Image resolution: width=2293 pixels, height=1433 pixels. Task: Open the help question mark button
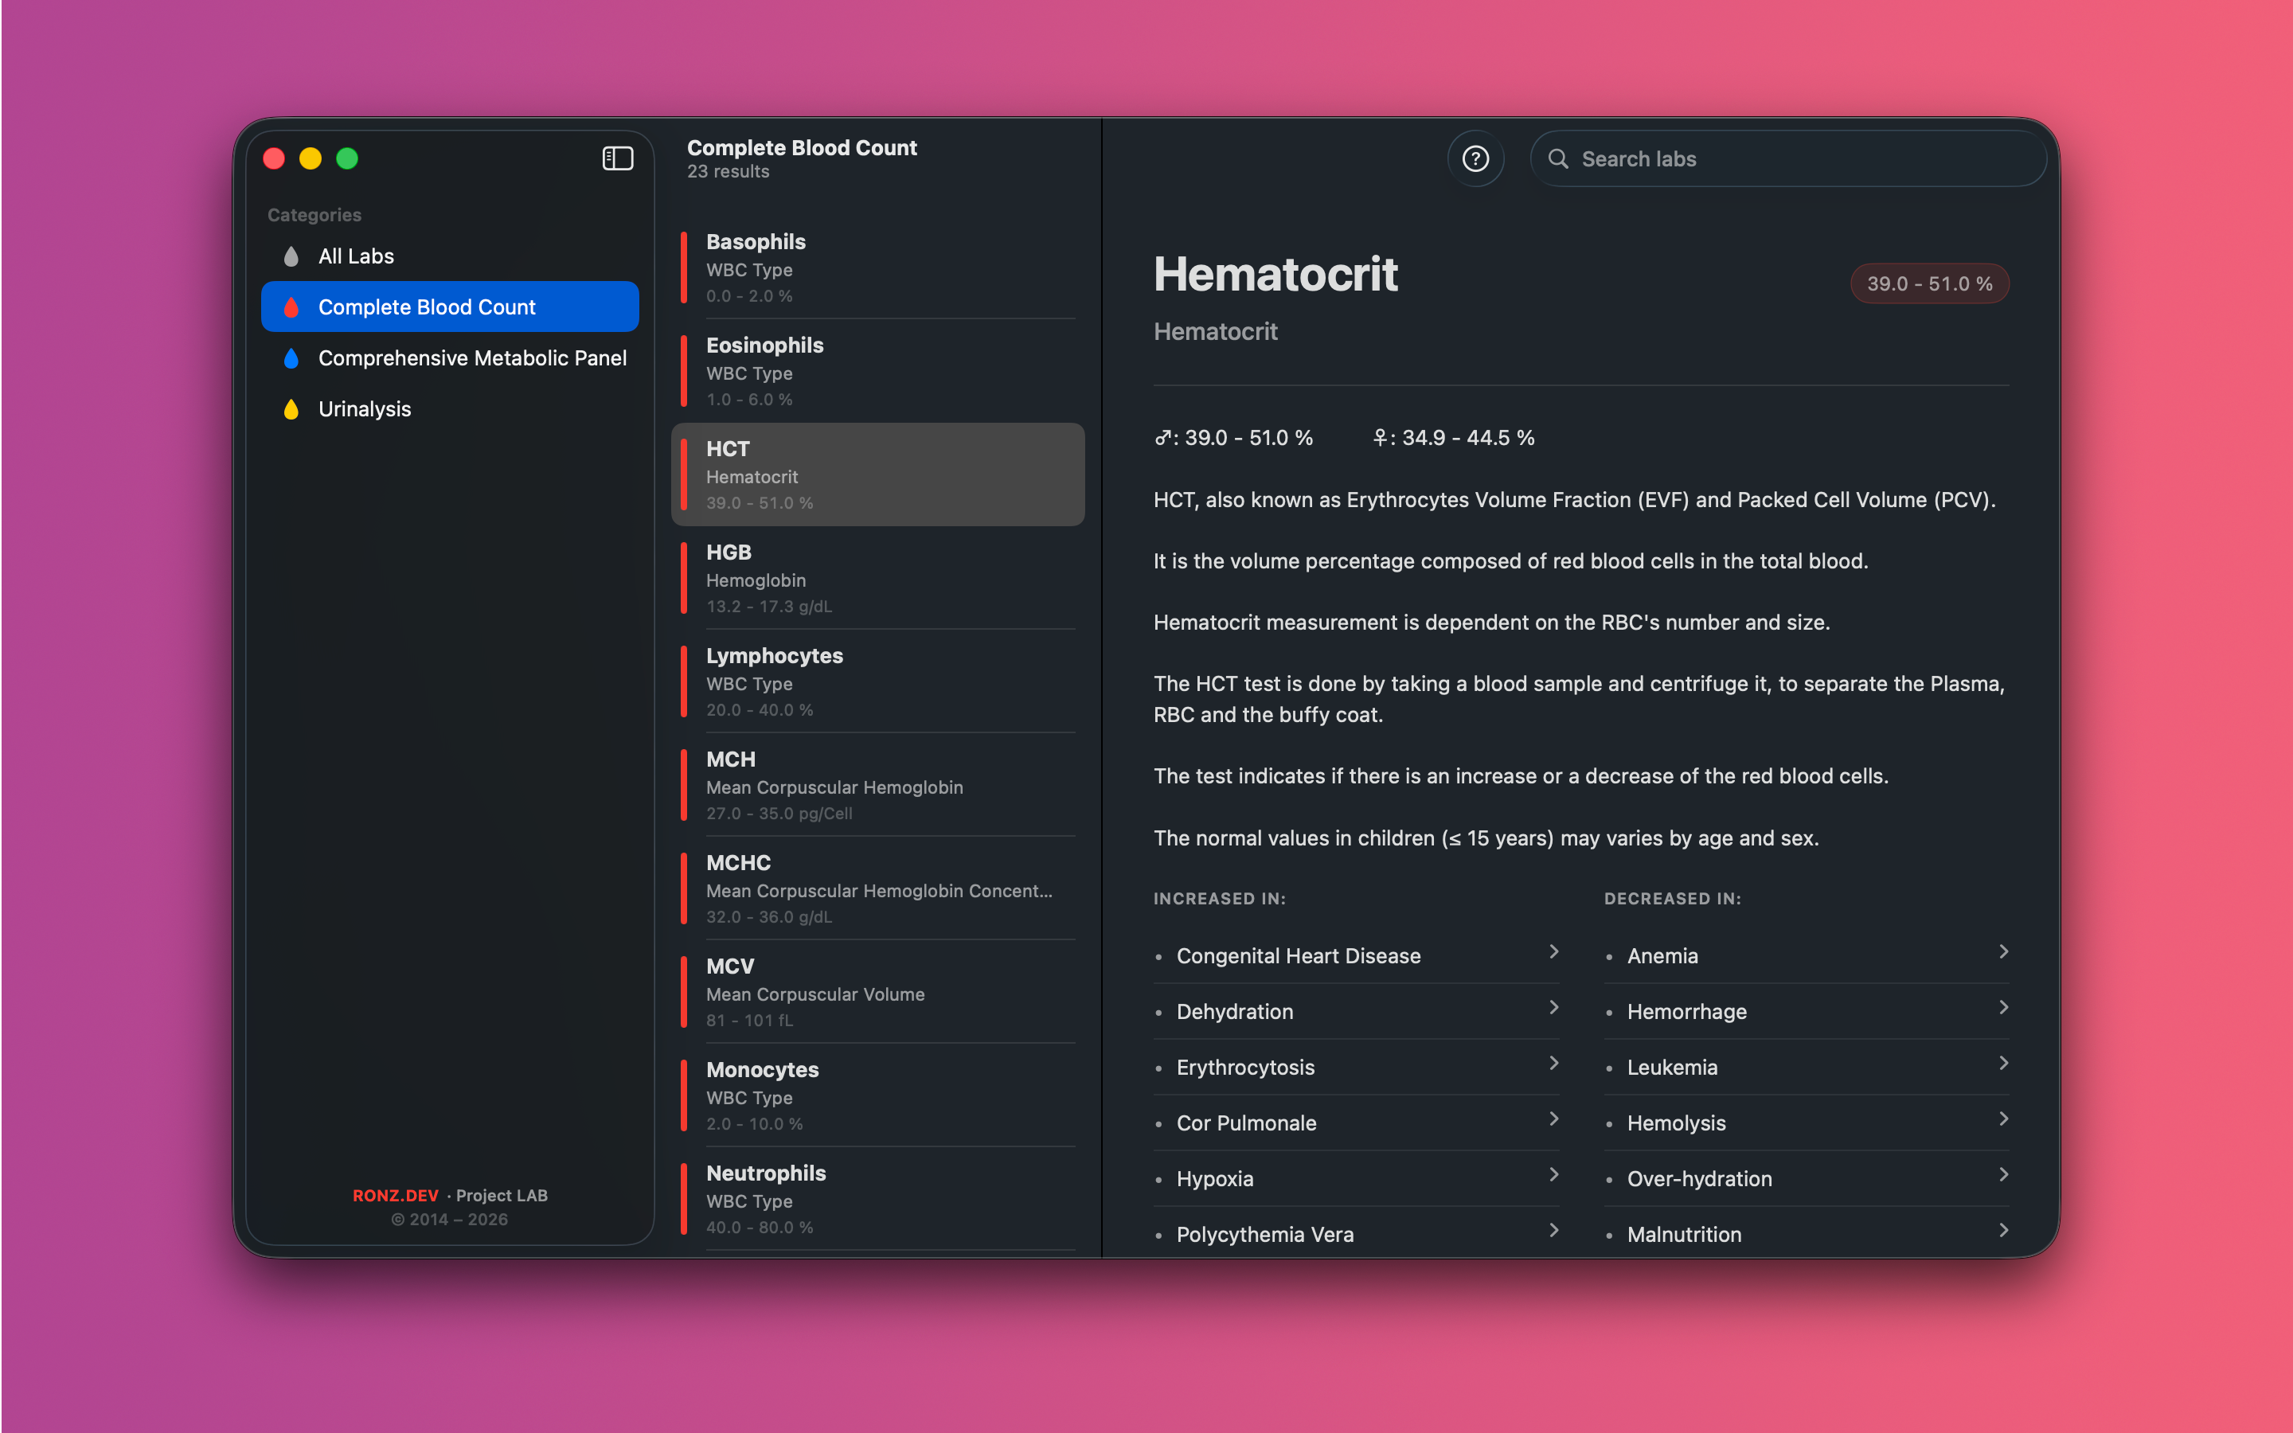point(1475,158)
